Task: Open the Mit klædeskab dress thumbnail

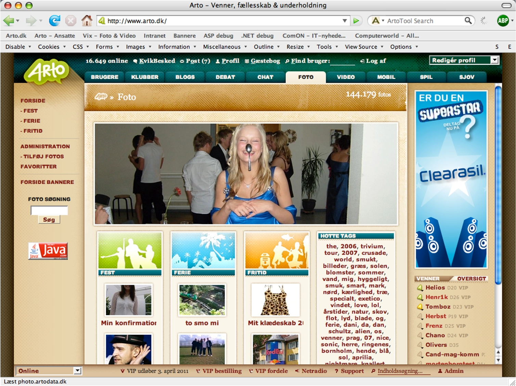Action: pos(275,300)
